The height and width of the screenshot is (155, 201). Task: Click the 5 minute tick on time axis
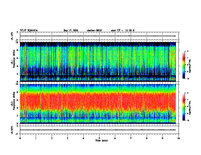(99, 138)
